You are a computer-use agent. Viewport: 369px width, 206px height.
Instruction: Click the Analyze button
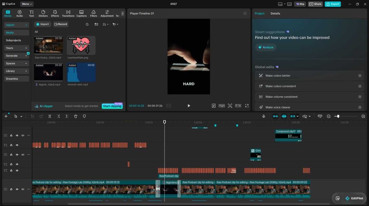point(266,47)
